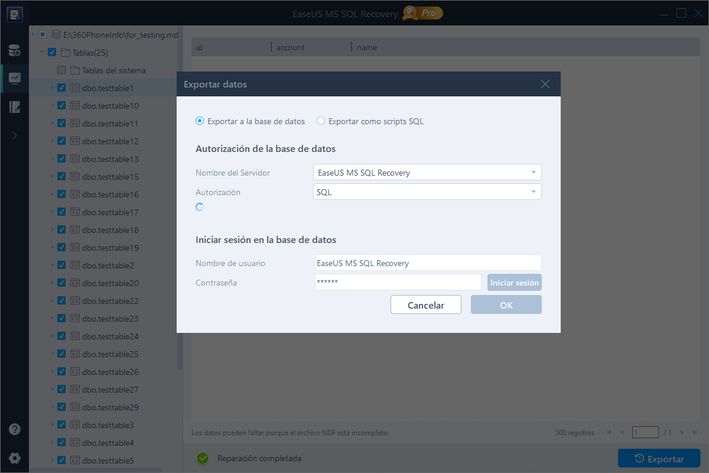Expand dbo.testtable13 node

tap(52, 159)
